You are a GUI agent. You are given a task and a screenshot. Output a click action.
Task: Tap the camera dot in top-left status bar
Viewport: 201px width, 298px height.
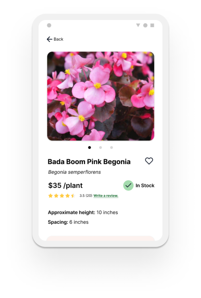(49, 25)
